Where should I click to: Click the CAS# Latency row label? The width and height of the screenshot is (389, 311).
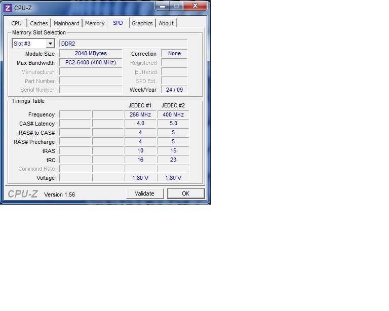(37, 124)
